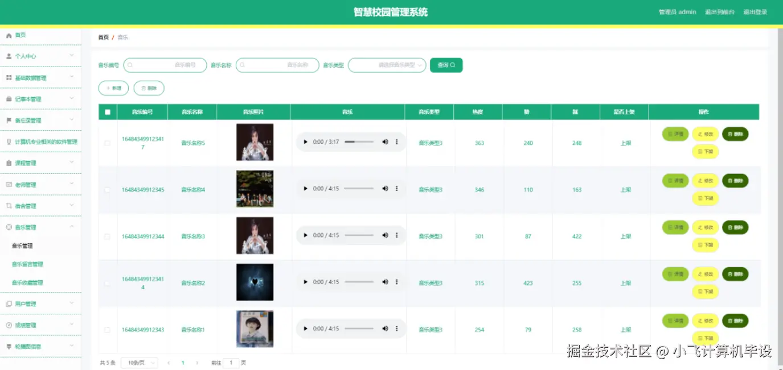Click 详情 for row 音乐名称5

pos(675,134)
